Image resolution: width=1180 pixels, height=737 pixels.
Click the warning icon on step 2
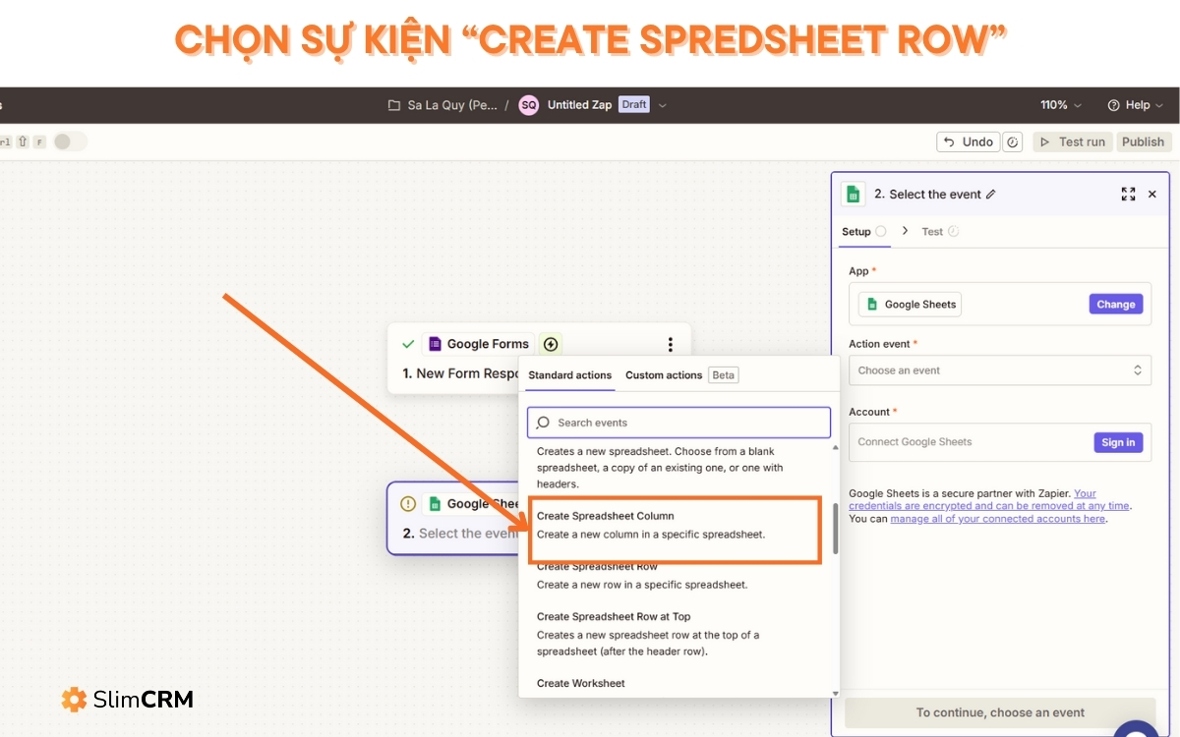[x=408, y=503]
